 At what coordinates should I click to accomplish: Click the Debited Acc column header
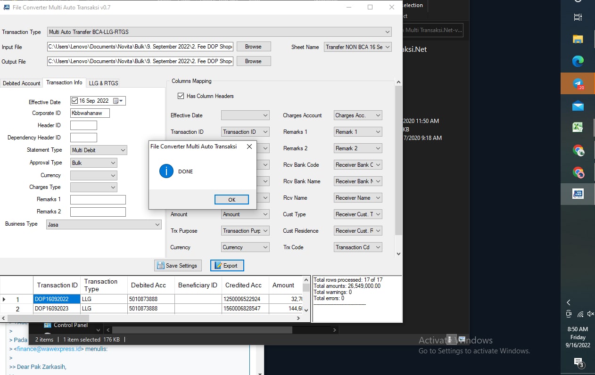tap(151, 285)
